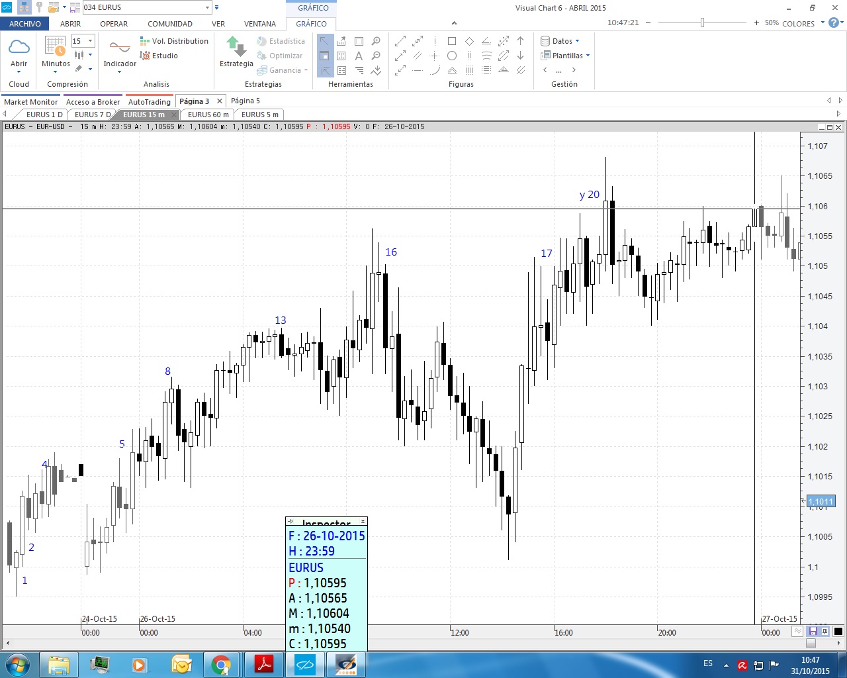The width and height of the screenshot is (847, 678).
Task: Click the save icon at chart bottom-right
Action: coord(813,632)
